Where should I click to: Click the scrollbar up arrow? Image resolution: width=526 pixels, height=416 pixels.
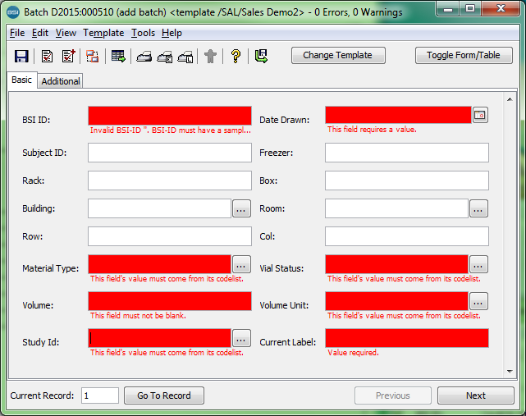510,99
